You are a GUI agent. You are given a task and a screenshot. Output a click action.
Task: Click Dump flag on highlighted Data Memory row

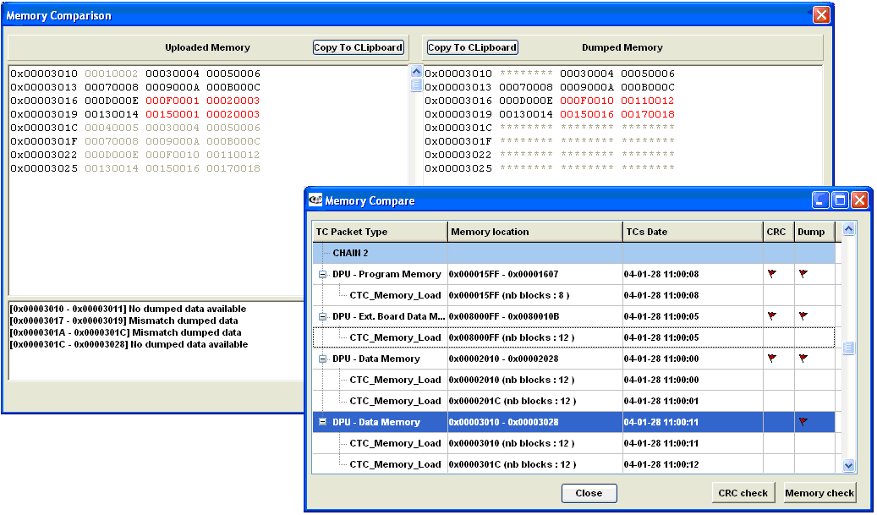[803, 422]
